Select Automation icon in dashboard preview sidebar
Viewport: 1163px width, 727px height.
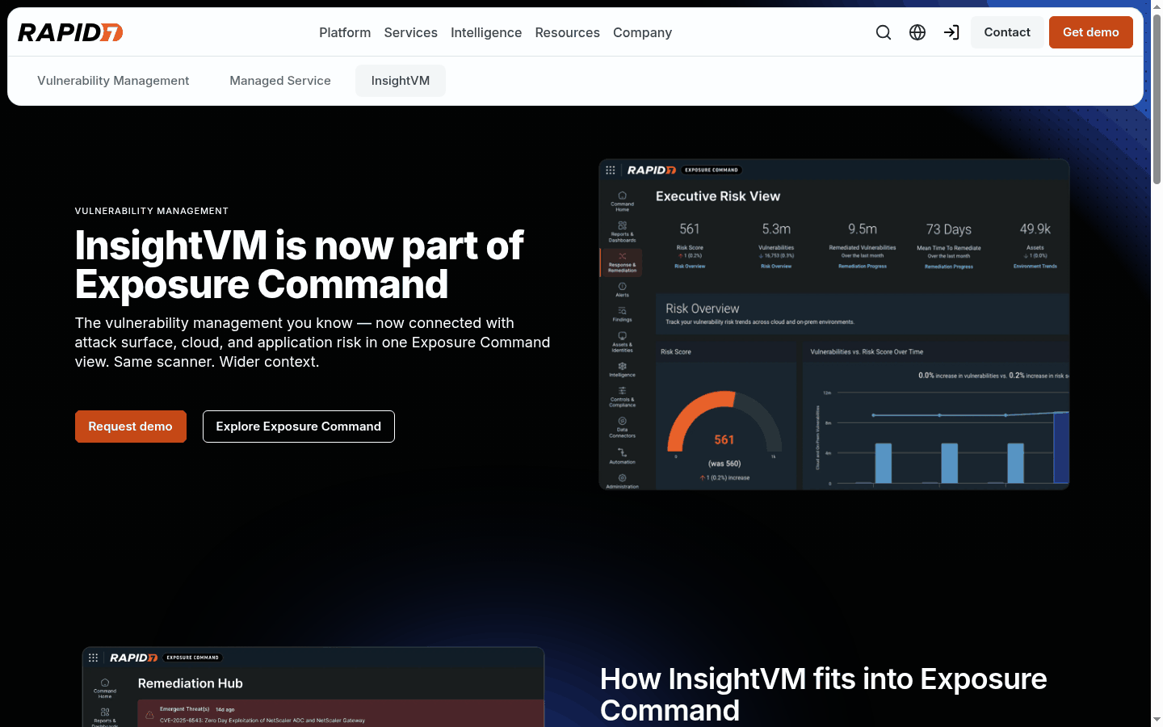pos(622,452)
